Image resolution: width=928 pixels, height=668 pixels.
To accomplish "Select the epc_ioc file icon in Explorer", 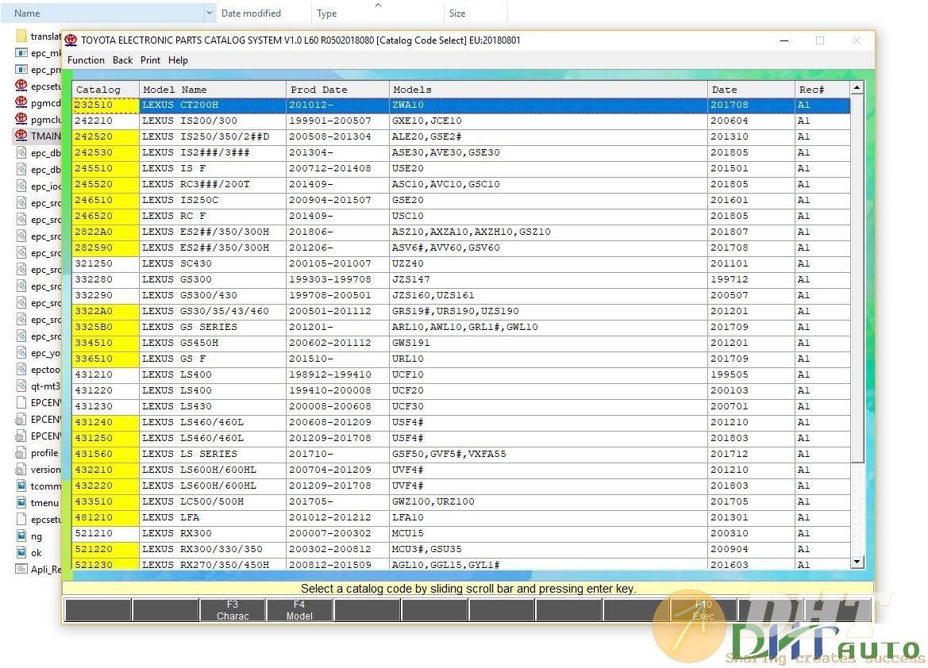I will coord(21,186).
